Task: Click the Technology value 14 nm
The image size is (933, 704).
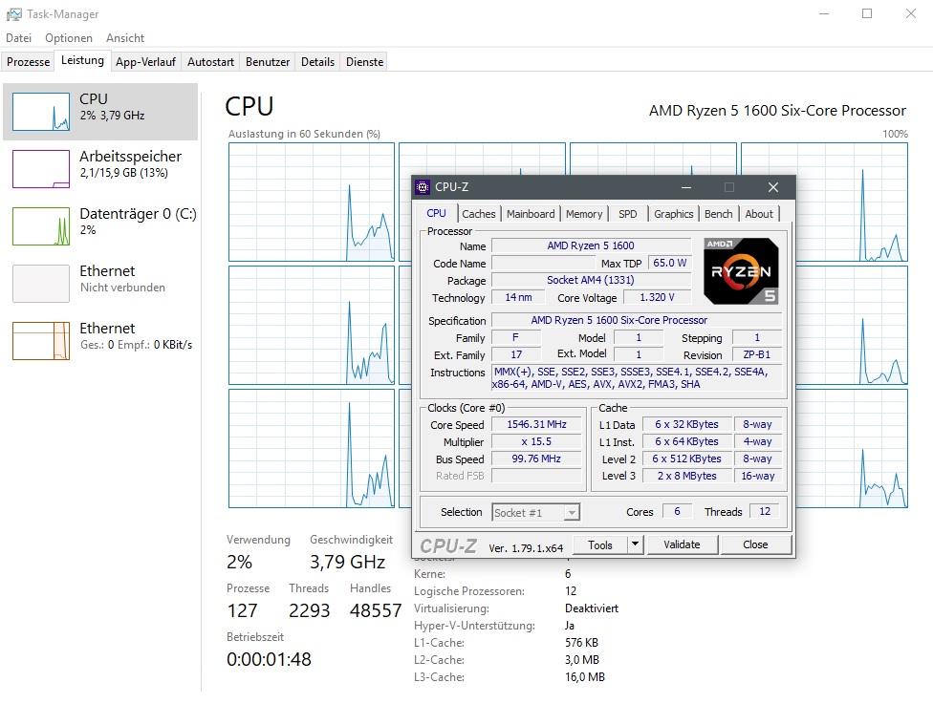Action: coord(518,297)
